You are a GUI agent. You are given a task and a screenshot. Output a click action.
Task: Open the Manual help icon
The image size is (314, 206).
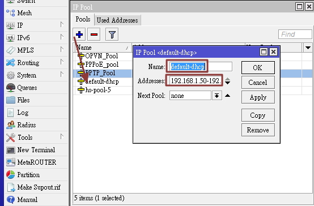click(11, 200)
